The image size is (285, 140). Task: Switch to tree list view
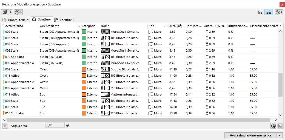[260, 12]
